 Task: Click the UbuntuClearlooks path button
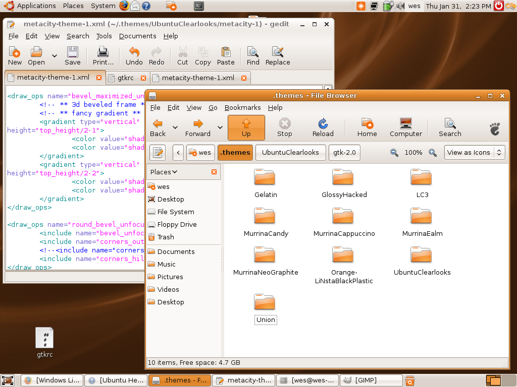click(290, 152)
